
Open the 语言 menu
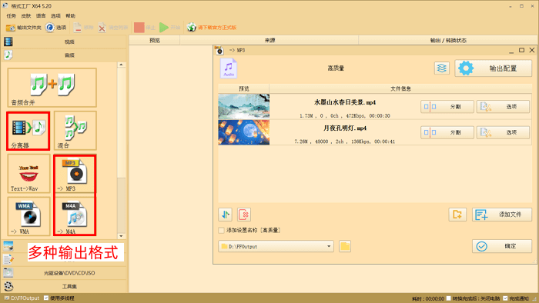coord(41,16)
